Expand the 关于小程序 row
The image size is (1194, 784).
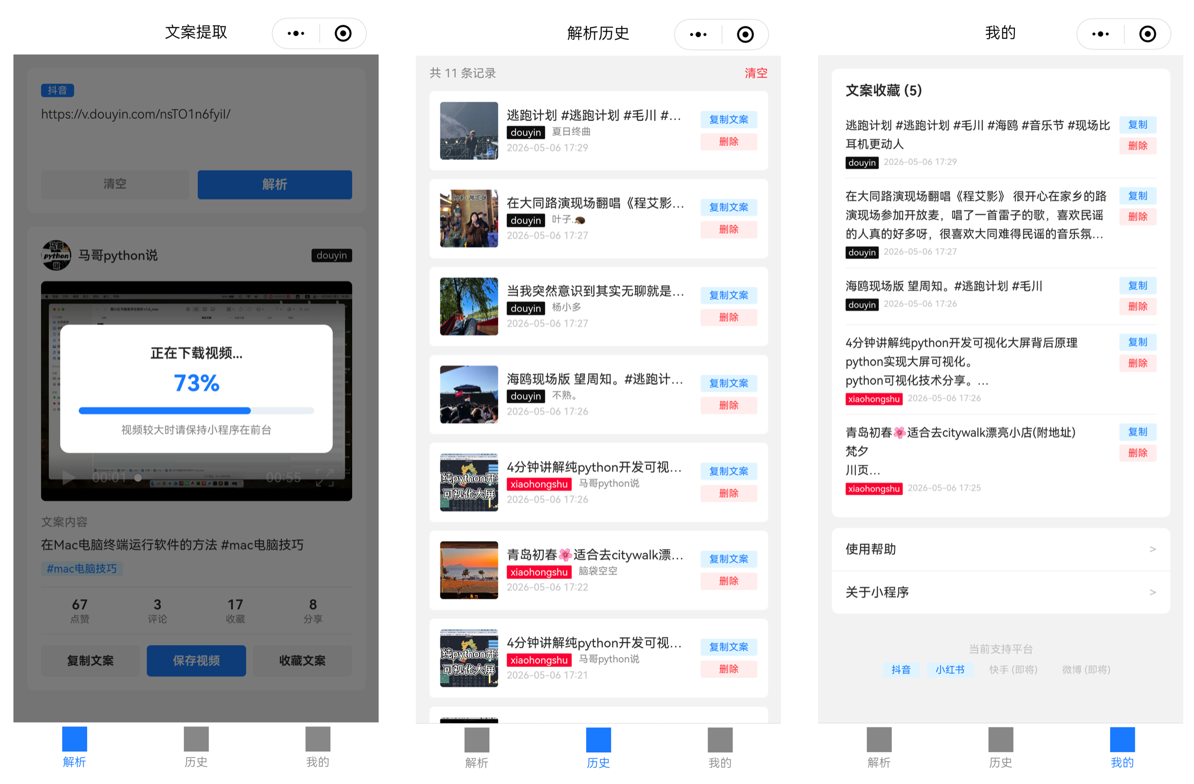(1000, 592)
